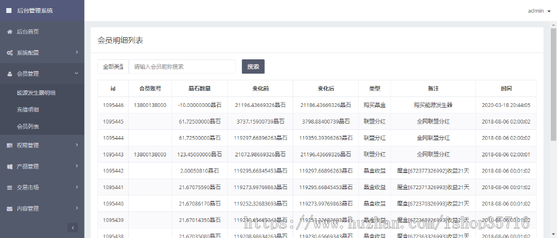Click time cell 2018-08-06 02:00:01
Viewport: 557px width, 238px height.
(x=506, y=155)
